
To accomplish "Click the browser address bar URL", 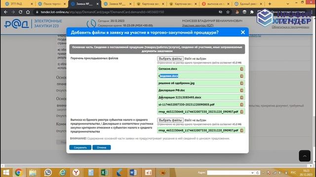I will coord(102,12).
